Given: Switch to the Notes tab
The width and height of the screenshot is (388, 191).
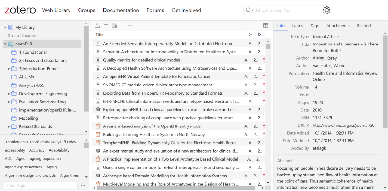Looking at the screenshot, I should tap(297, 26).
